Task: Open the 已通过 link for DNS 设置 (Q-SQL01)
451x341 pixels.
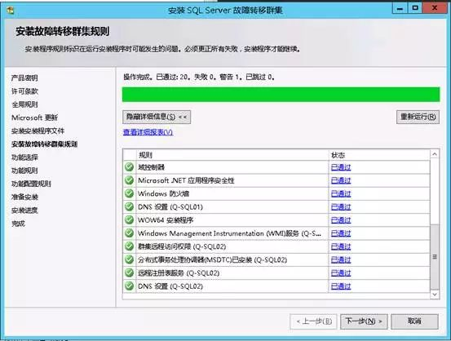Action: (x=341, y=207)
